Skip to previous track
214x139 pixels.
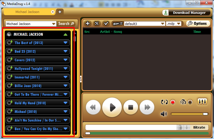(x=93, y=107)
